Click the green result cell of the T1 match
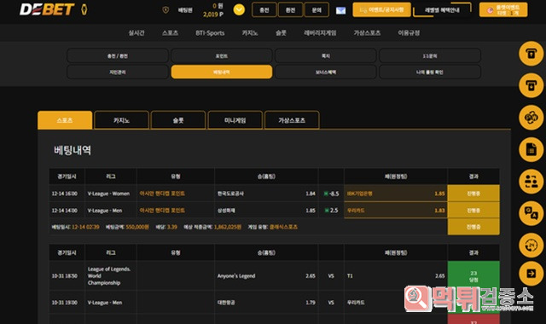 point(473,276)
